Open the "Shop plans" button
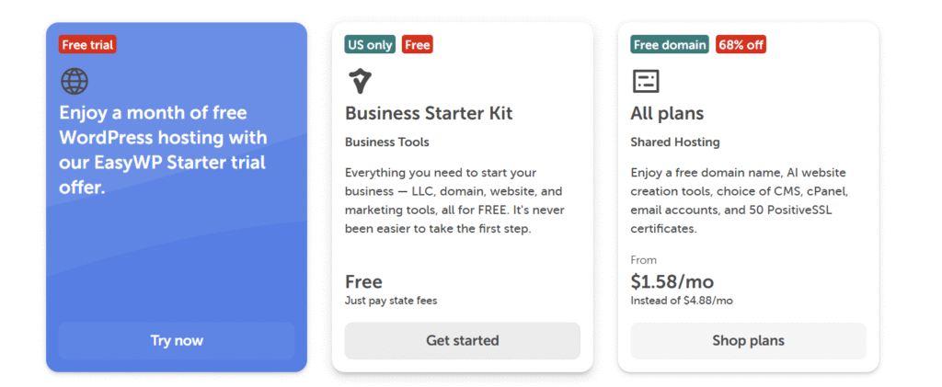This screenshot has width=942, height=387. click(748, 340)
